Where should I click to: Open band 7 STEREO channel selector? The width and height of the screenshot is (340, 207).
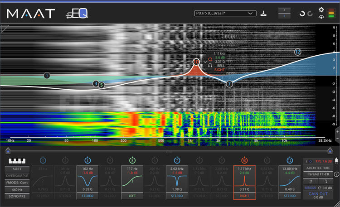pos(177,196)
